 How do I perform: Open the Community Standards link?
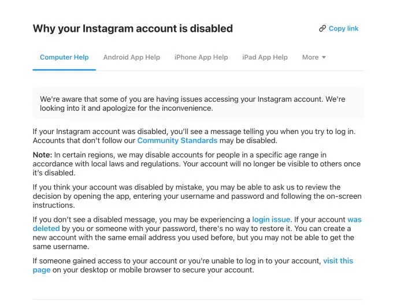[177, 140]
